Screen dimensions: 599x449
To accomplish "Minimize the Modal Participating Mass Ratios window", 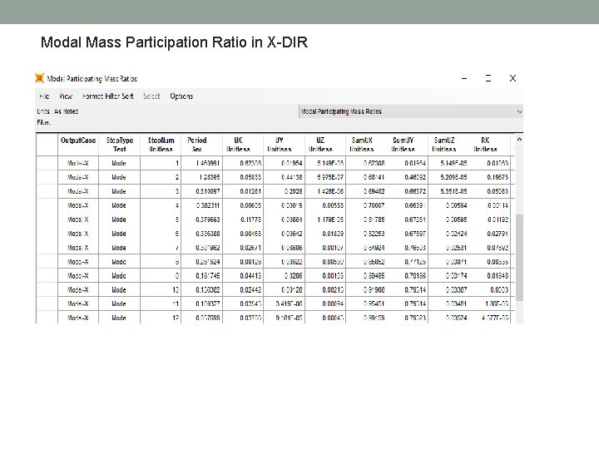I will tap(464, 78).
